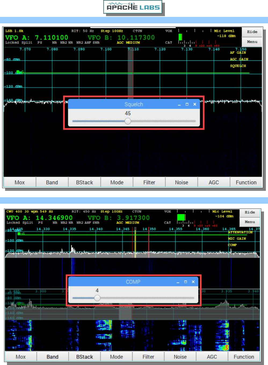Screen dimensions: 268x365
Task: Click Split indicator in lower screen
Action: pos(28,222)
